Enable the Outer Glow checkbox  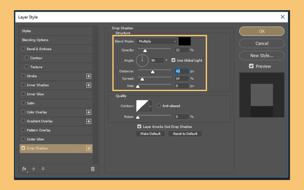pyautogui.click(x=23, y=139)
